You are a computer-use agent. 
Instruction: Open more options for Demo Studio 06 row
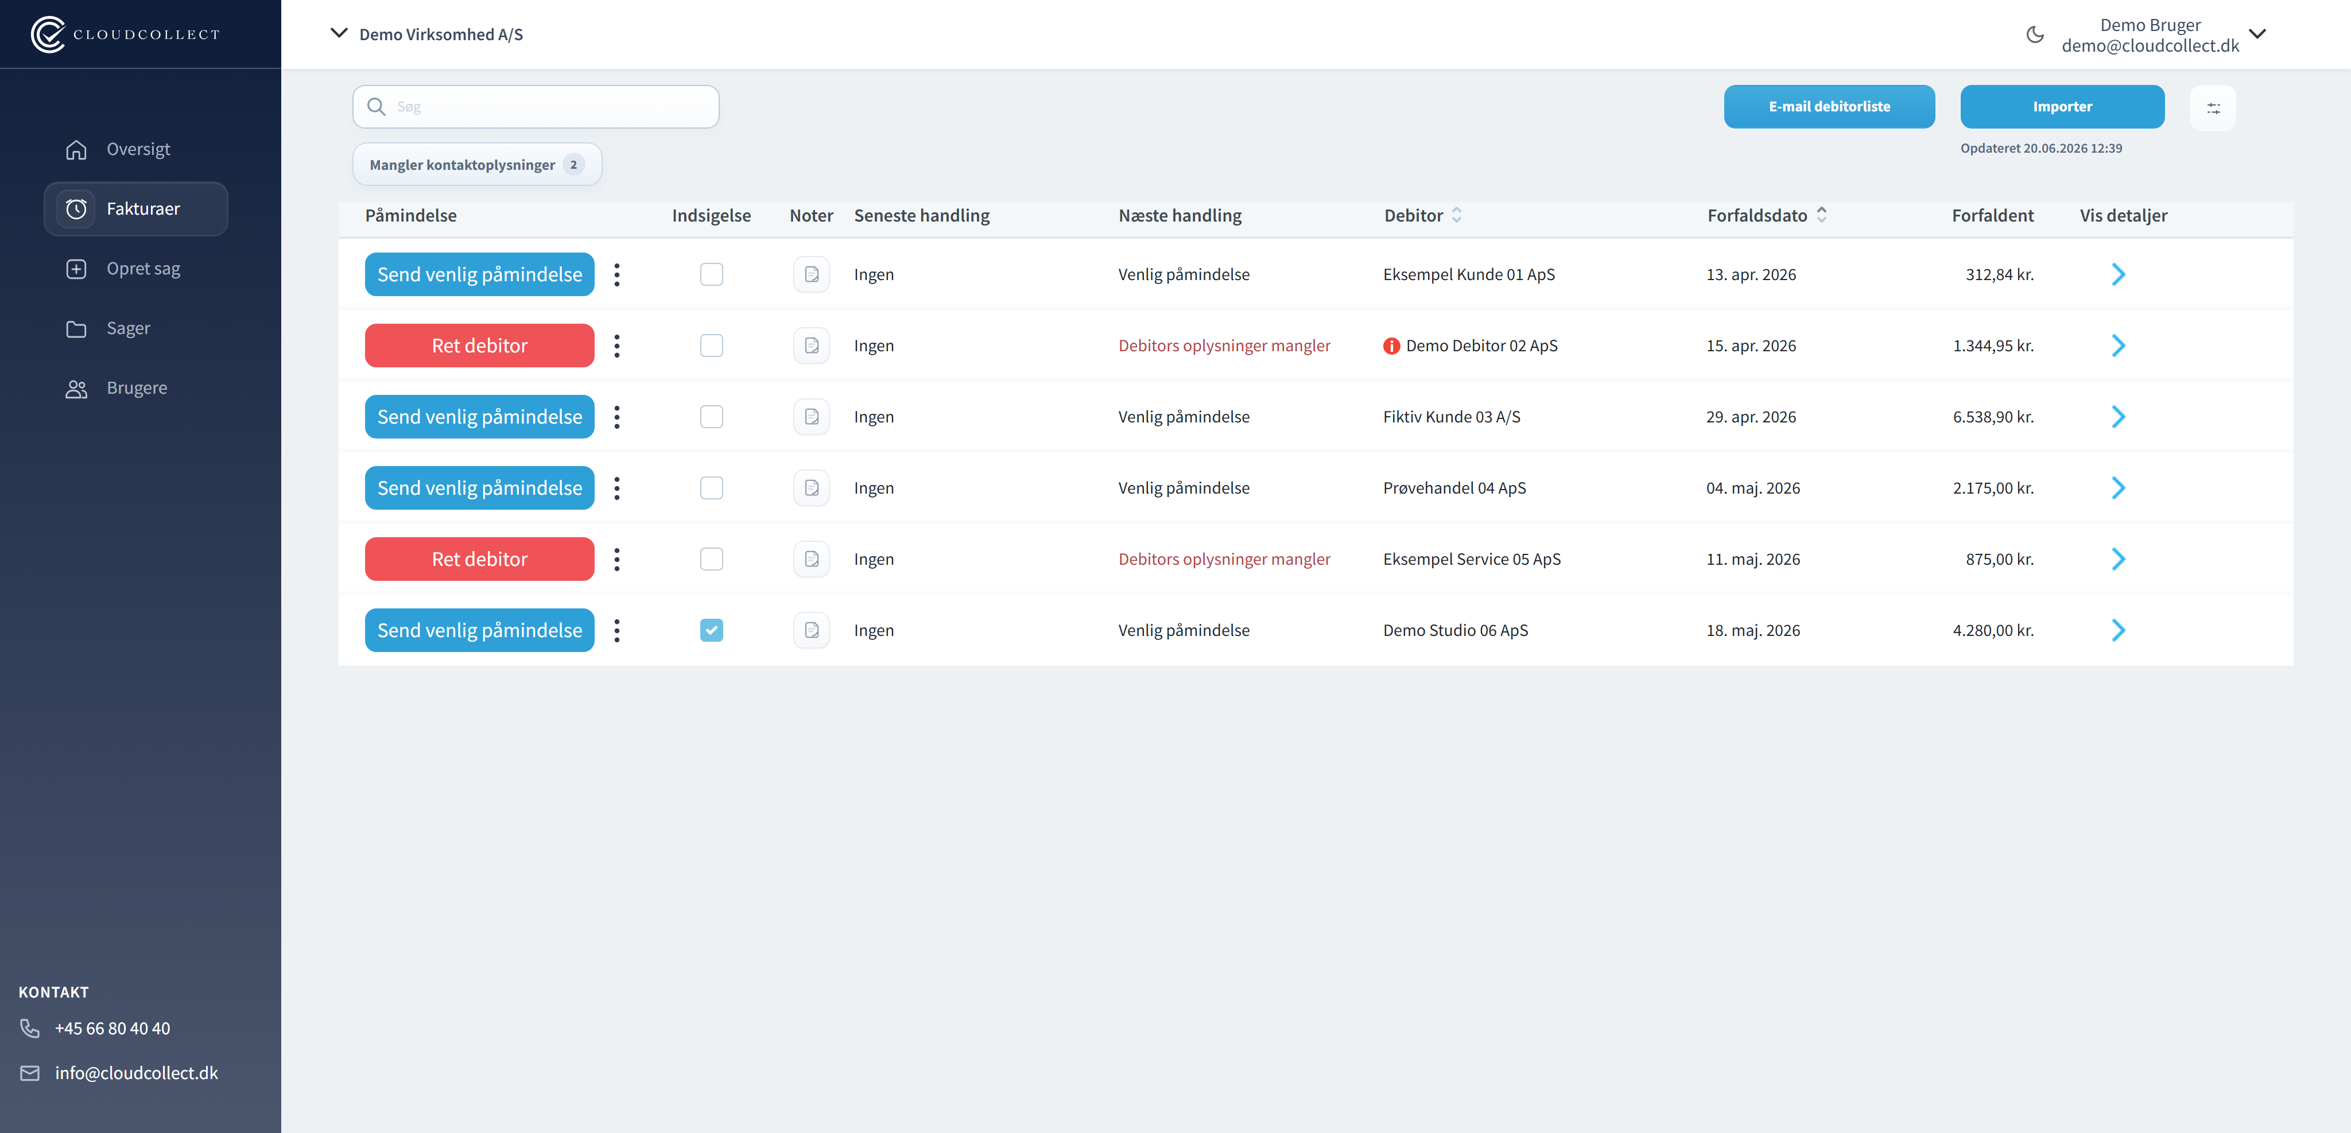coord(617,631)
